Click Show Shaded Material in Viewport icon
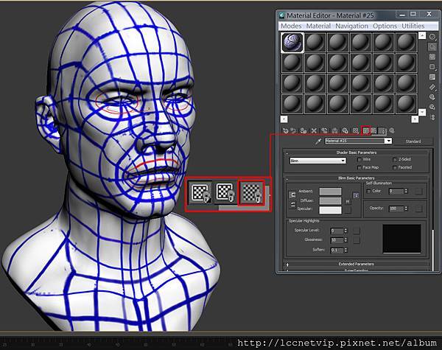 click(367, 130)
